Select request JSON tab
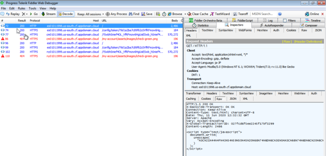The height and width of the screenshot is (156, 326). coord(318,30)
